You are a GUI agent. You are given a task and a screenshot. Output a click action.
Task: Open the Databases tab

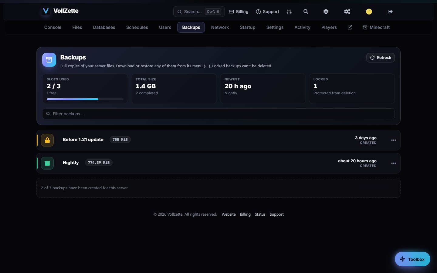pyautogui.click(x=104, y=27)
